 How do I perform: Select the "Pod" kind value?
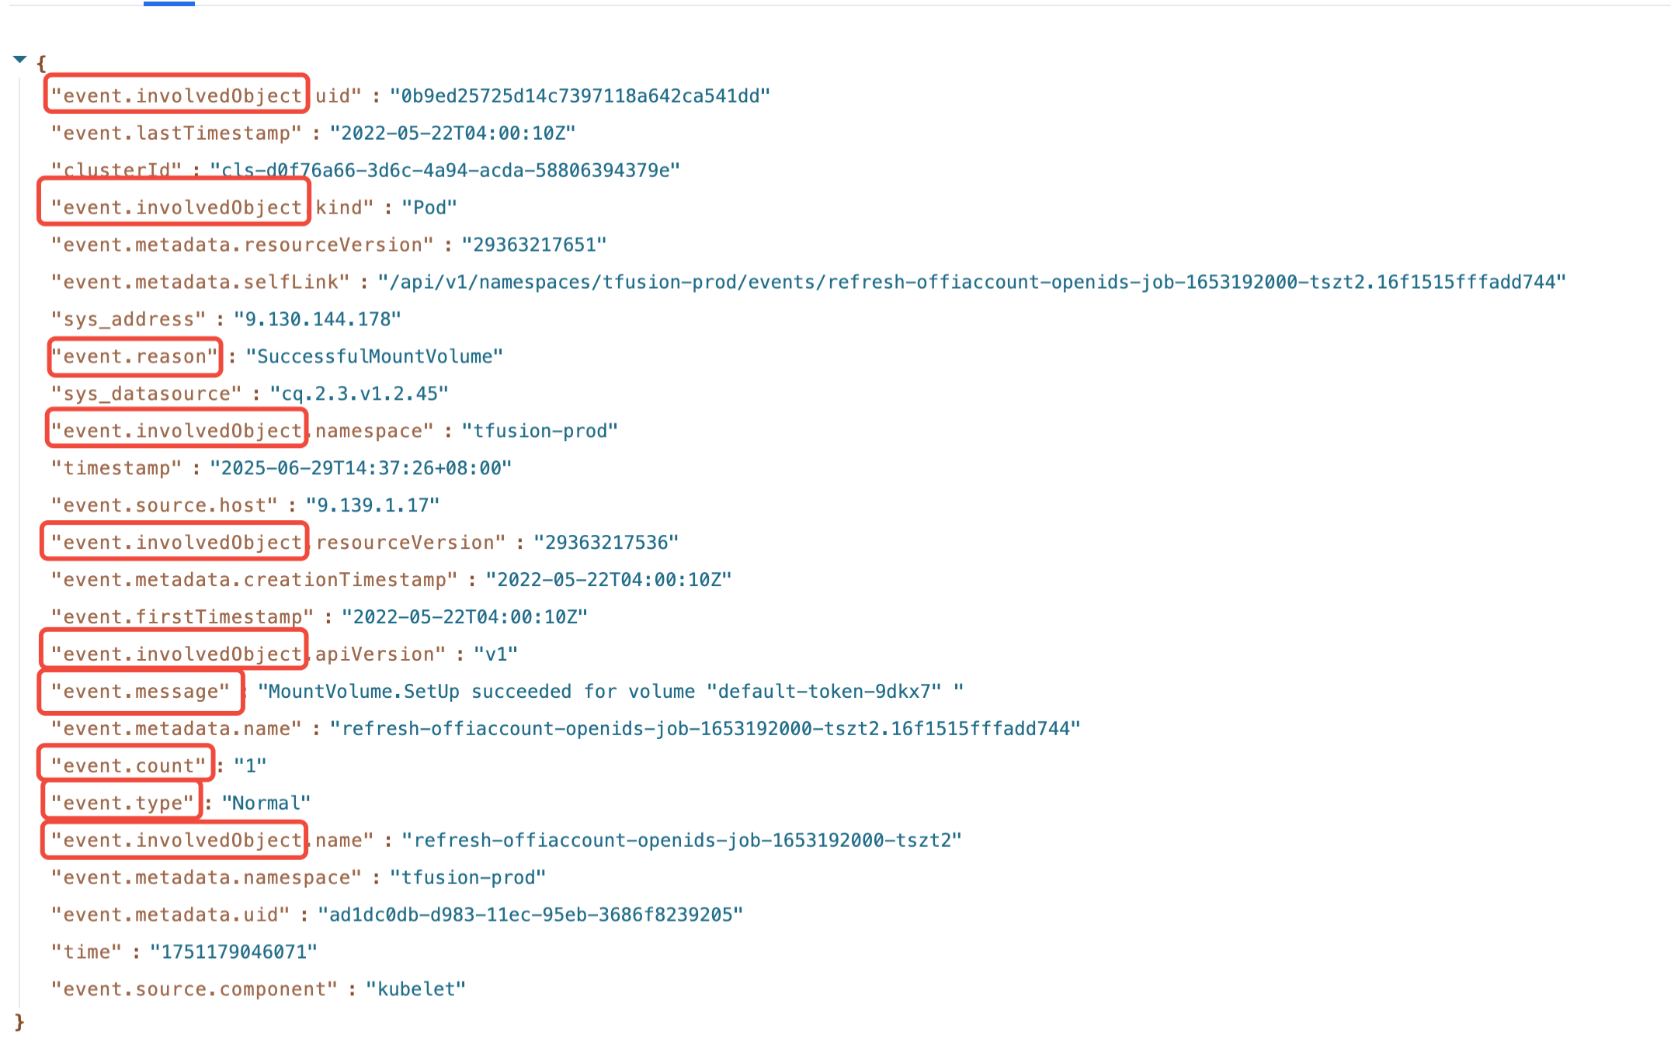pyautogui.click(x=429, y=207)
